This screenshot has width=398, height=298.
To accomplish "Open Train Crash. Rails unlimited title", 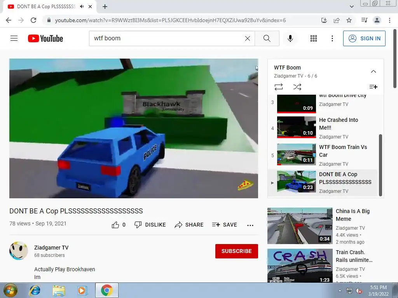I will [354, 256].
